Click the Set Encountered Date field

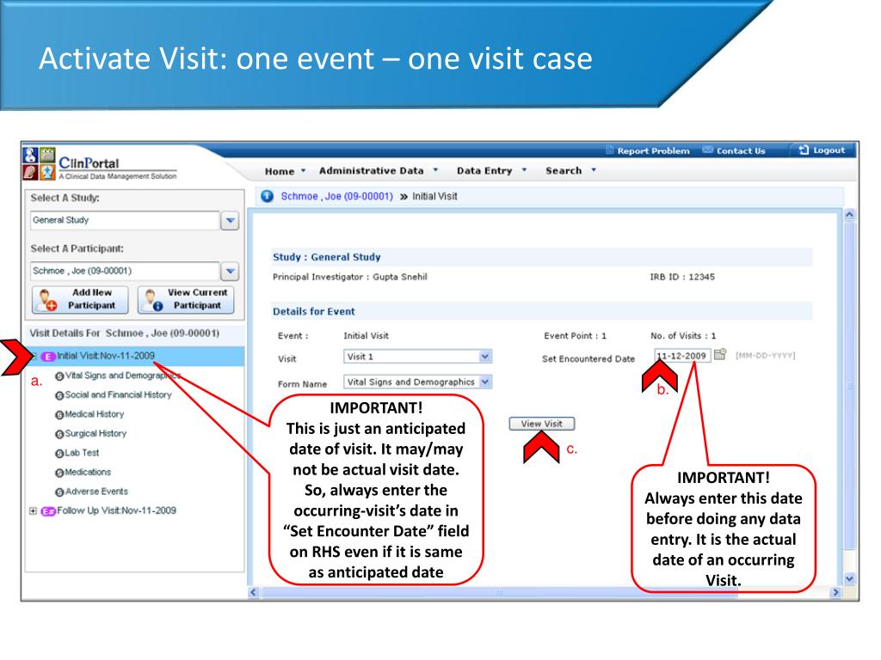(682, 356)
